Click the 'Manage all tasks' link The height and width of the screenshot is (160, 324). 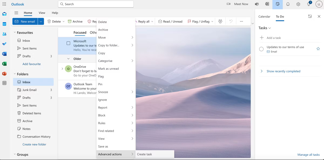(x=309, y=155)
